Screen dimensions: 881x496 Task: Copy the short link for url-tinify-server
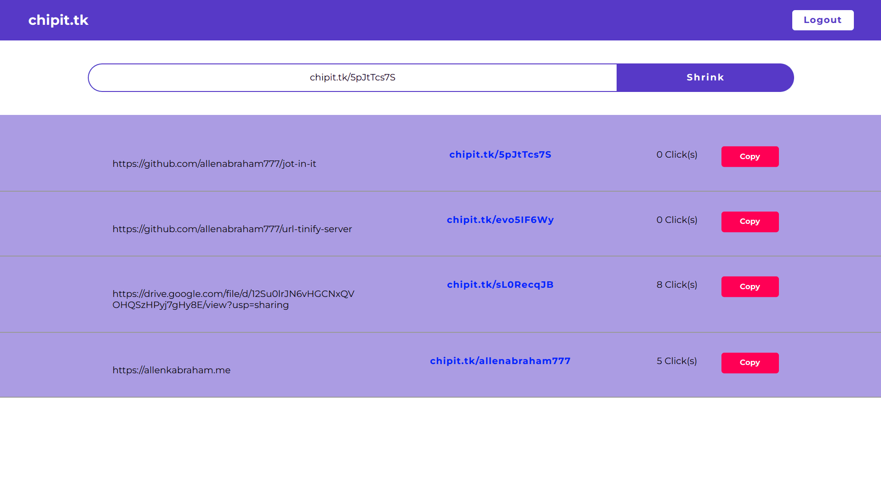click(x=749, y=222)
